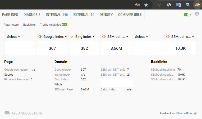Click the Google Translate extension icon
The height and width of the screenshot is (119, 202).
[178, 5]
